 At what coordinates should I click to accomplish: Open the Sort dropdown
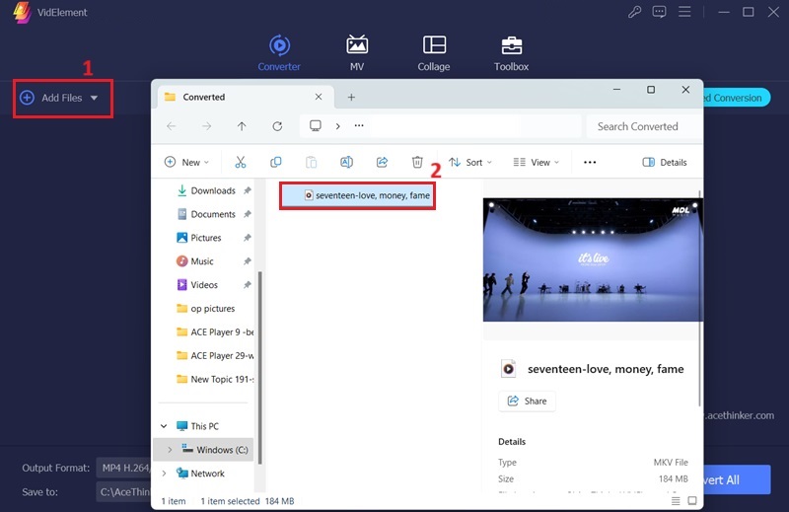(x=470, y=162)
